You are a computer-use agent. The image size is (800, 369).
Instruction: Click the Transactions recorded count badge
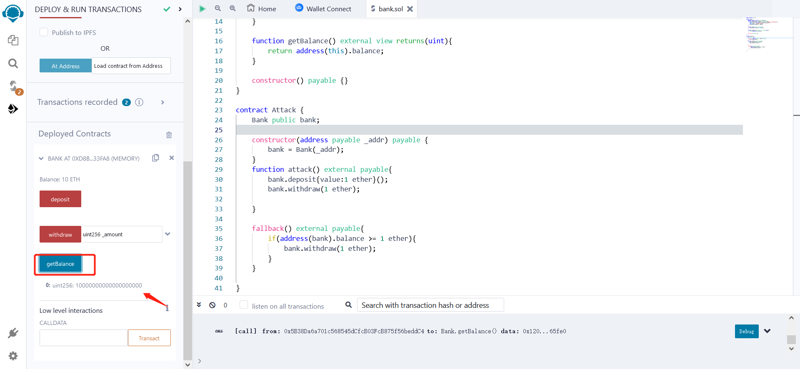click(126, 102)
